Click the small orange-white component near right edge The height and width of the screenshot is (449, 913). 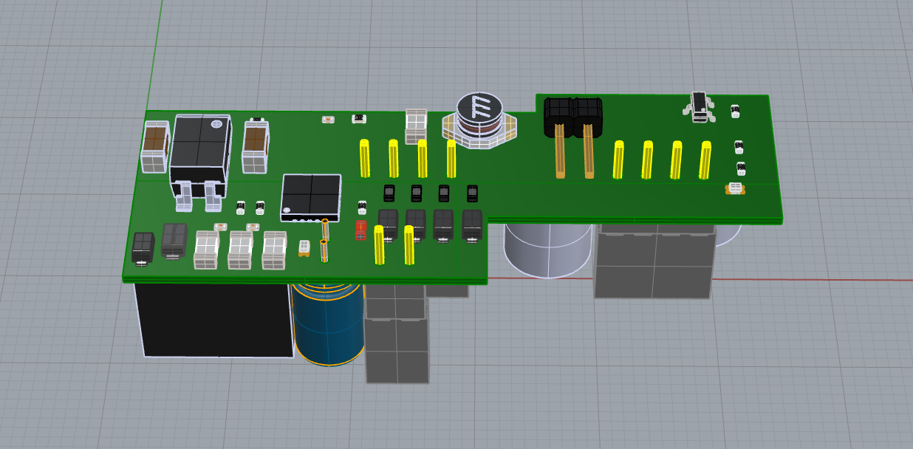734,189
